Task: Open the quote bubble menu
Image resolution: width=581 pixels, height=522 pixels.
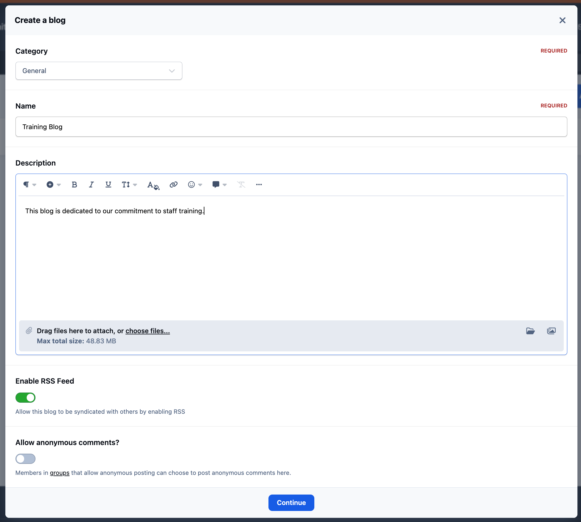Action: coord(219,185)
